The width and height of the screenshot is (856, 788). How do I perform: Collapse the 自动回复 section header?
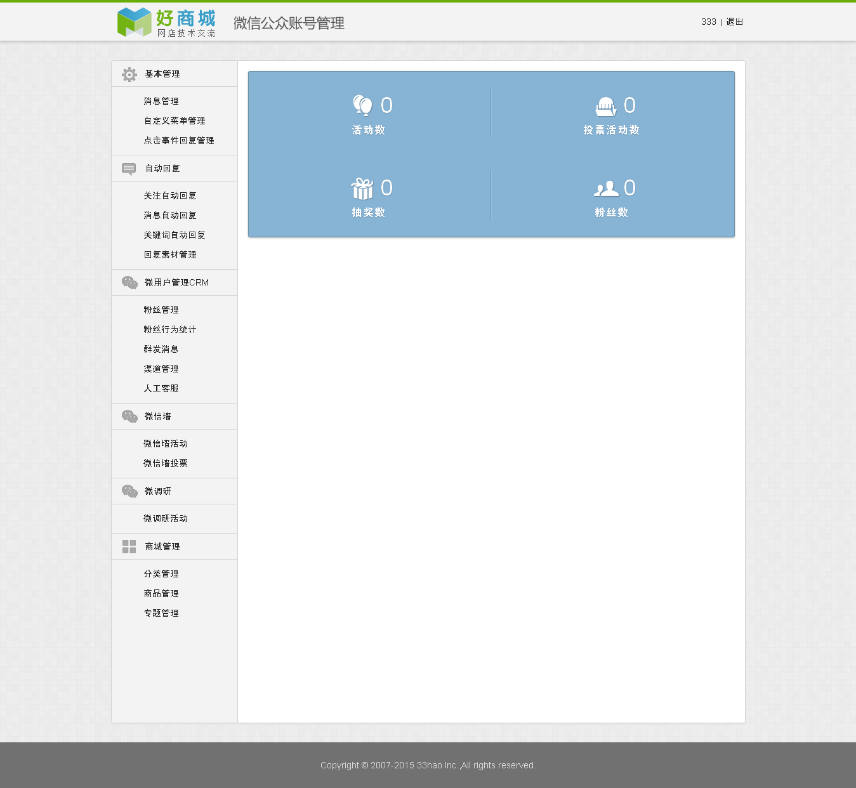174,168
